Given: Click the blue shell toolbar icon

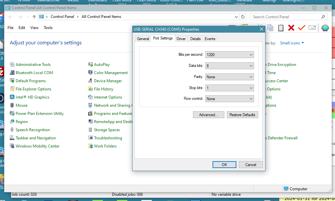Looking at the screenshot, I should [x=325, y=28].
